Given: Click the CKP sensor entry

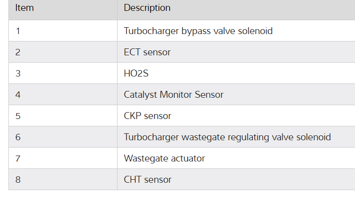Looking at the screenshot, I should coord(147,116).
